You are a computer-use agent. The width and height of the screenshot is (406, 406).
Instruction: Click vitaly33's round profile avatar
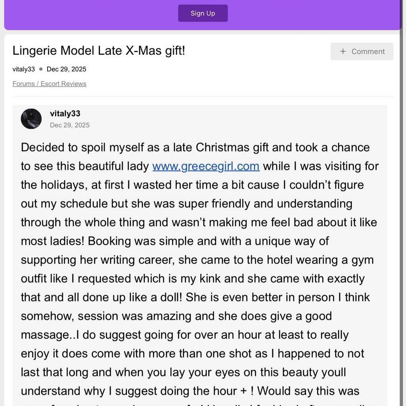(31, 119)
